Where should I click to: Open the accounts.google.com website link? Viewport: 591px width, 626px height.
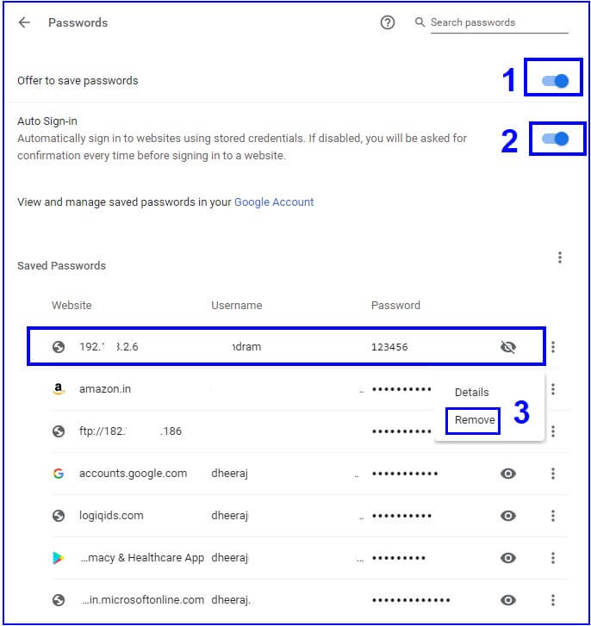coord(133,474)
